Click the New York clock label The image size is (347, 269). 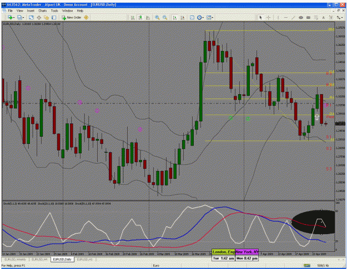[247, 252]
